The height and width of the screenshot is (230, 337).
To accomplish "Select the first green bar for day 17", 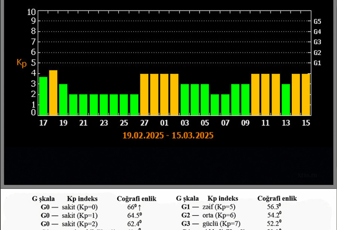I will tap(43, 96).
